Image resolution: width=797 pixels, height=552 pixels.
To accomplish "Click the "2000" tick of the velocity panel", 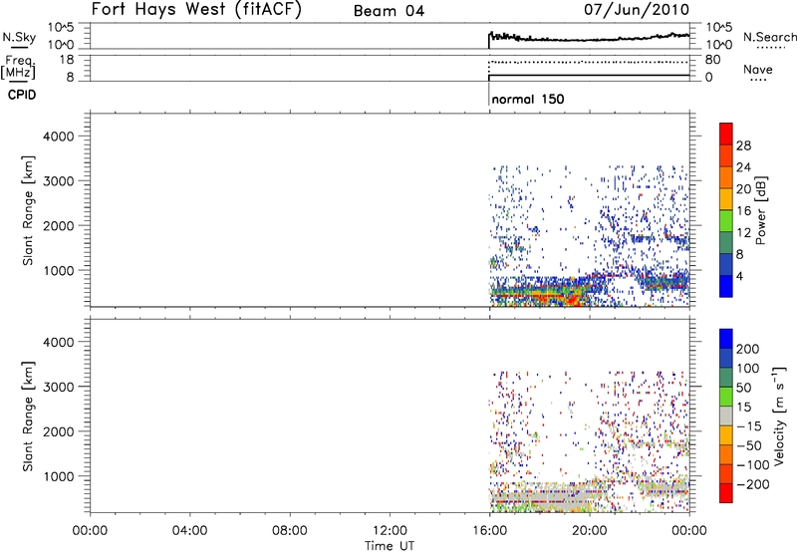I will point(58,431).
